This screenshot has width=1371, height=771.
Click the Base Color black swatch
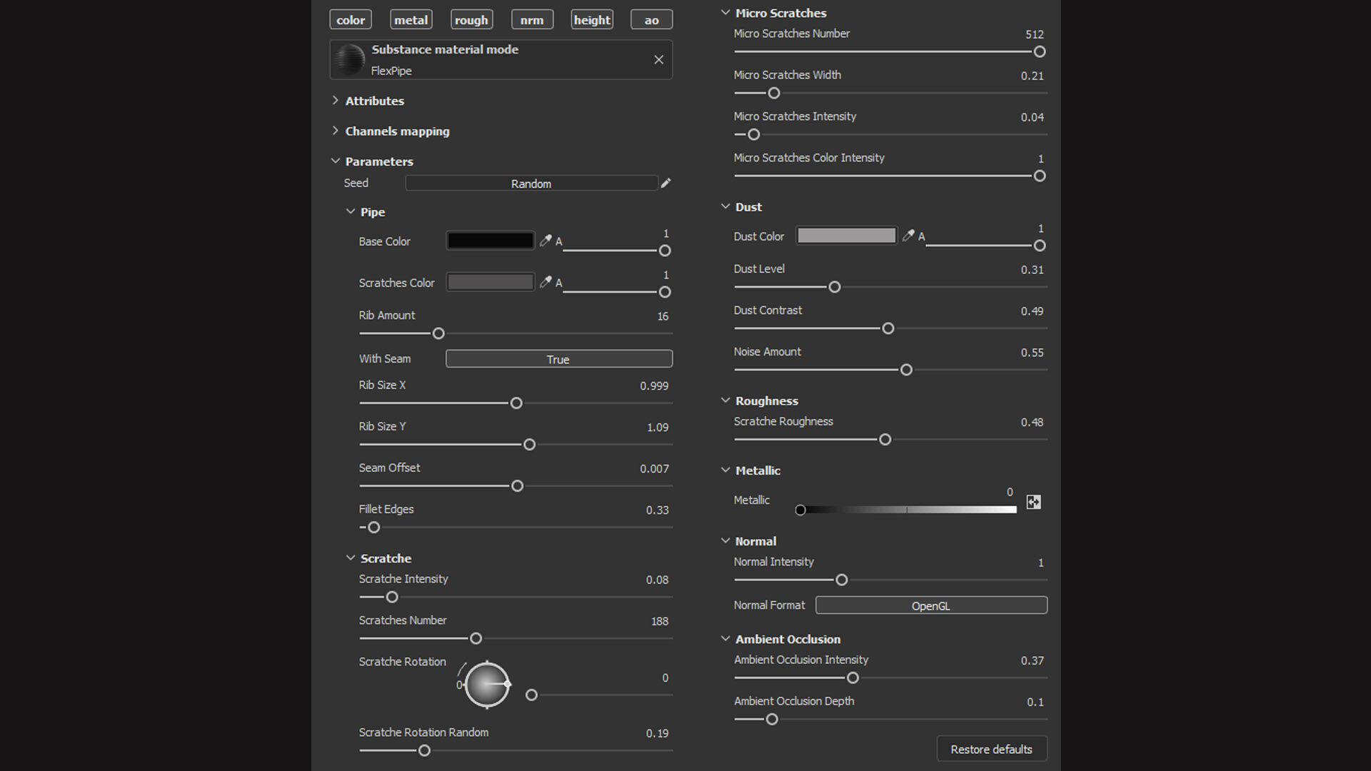pos(490,241)
